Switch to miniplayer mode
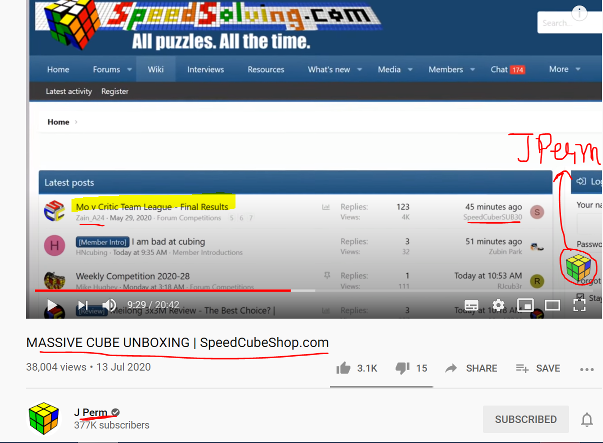This screenshot has height=443, width=603. click(x=525, y=305)
